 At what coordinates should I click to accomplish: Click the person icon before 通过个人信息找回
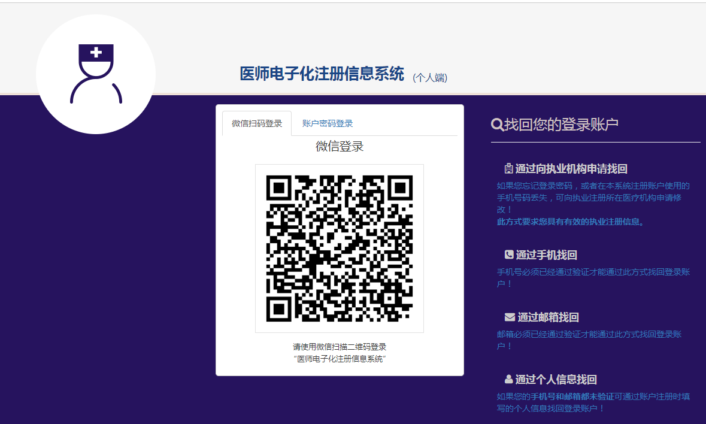[509, 380]
